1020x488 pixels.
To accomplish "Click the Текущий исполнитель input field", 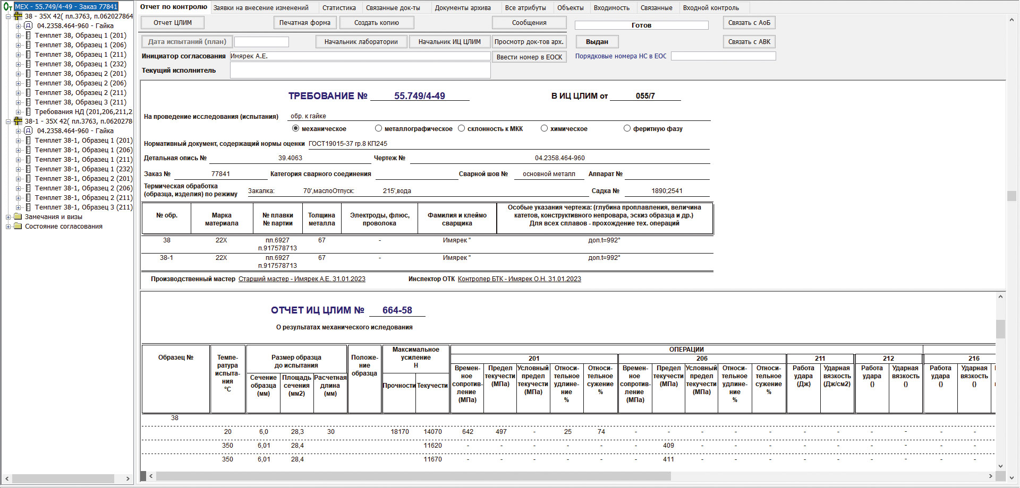I will (x=360, y=70).
